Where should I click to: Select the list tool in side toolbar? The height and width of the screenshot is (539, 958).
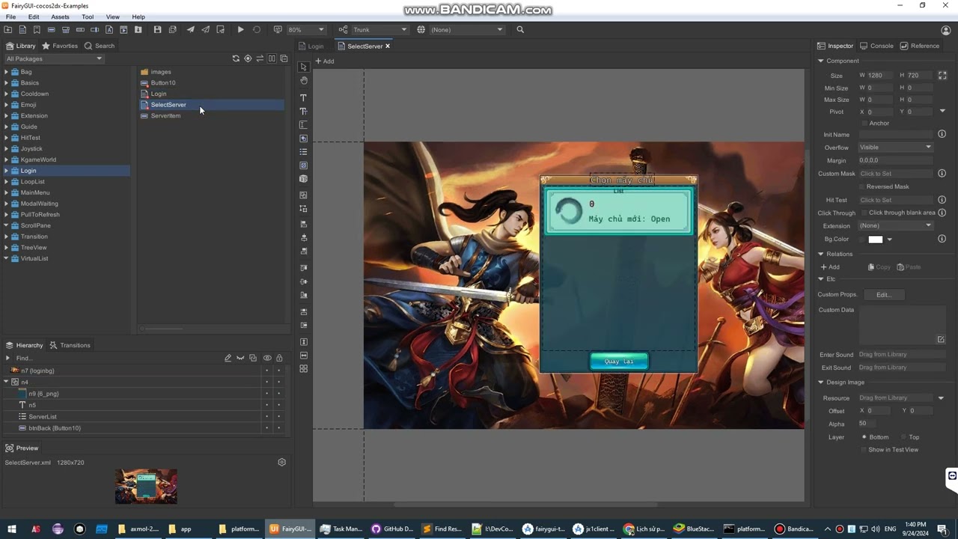(303, 152)
